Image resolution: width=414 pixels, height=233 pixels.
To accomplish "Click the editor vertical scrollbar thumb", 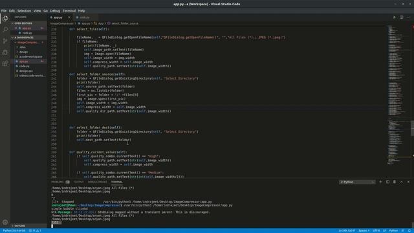I will coord(413,128).
